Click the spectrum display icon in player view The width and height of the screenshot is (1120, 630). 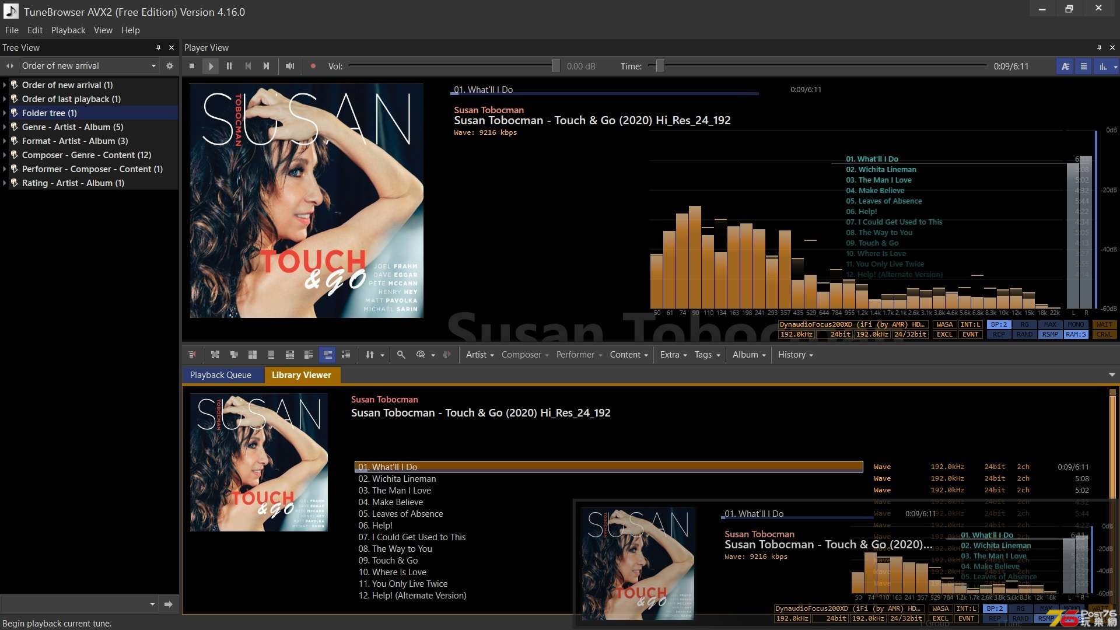(1103, 66)
